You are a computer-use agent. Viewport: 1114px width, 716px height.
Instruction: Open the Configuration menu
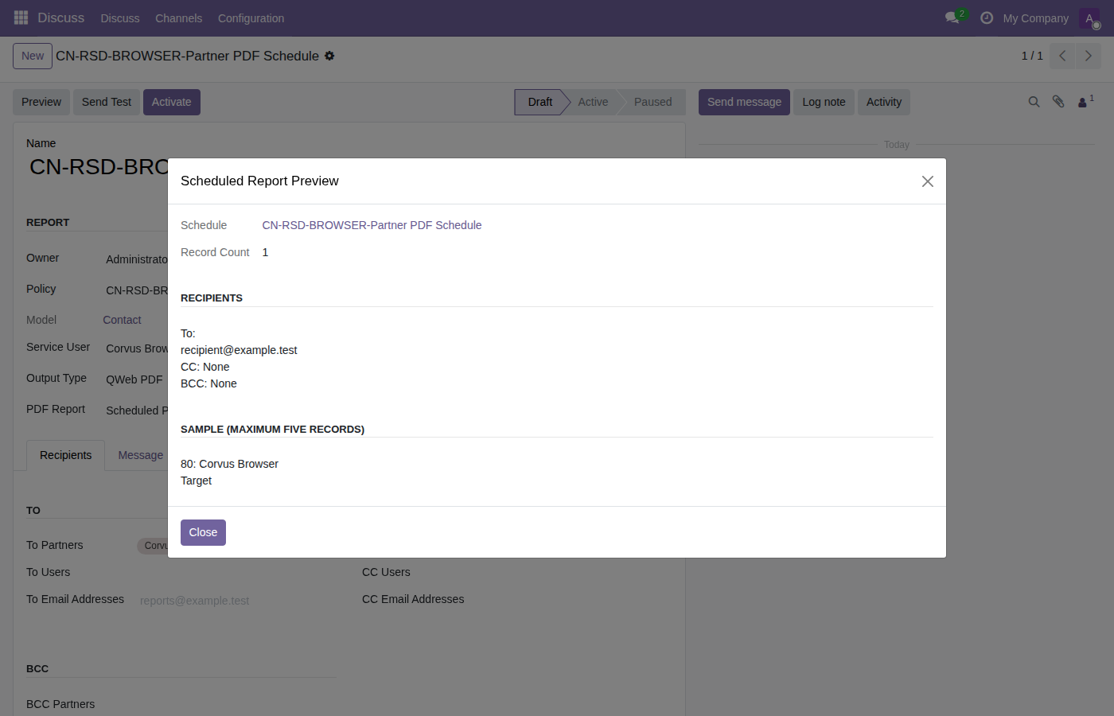(251, 18)
